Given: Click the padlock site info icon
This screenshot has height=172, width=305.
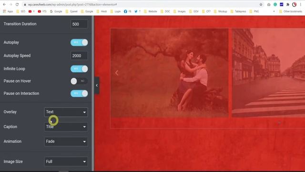Looking at the screenshot, I should pyautogui.click(x=25, y=4).
